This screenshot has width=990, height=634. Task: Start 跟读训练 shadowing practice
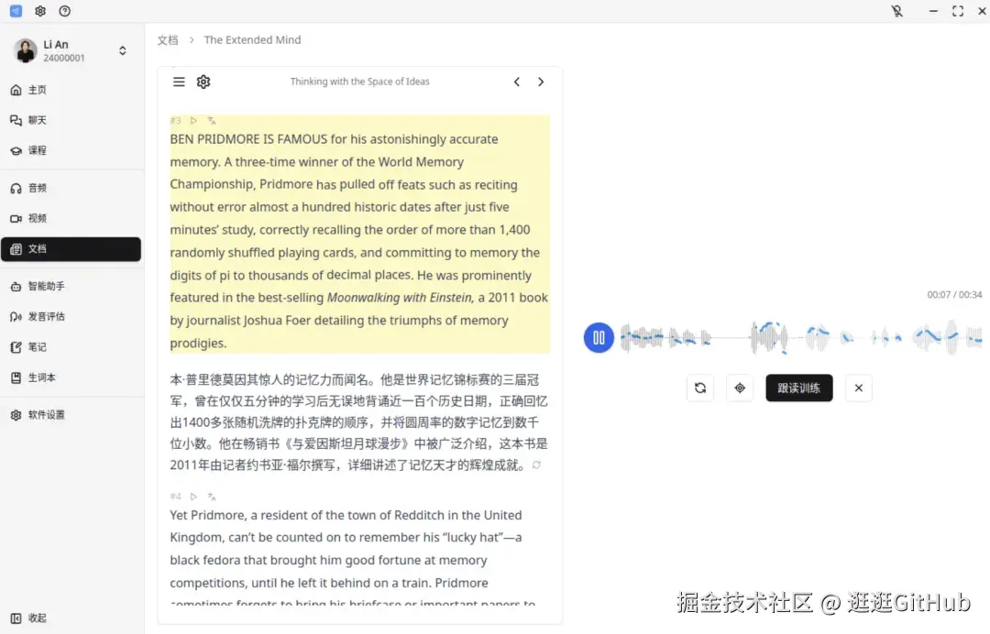pos(798,388)
